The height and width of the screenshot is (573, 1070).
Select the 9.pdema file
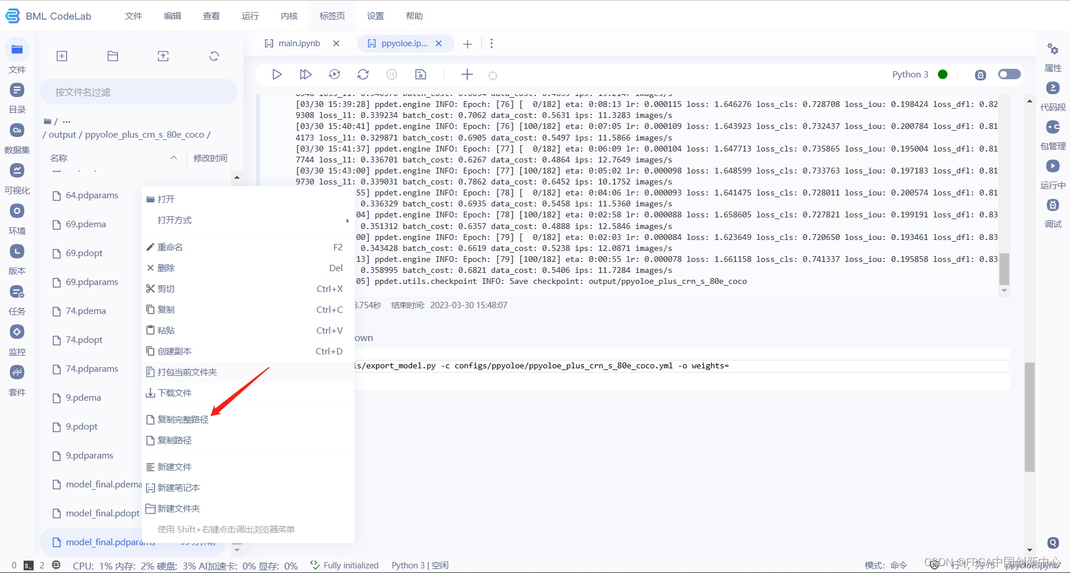tap(83, 398)
